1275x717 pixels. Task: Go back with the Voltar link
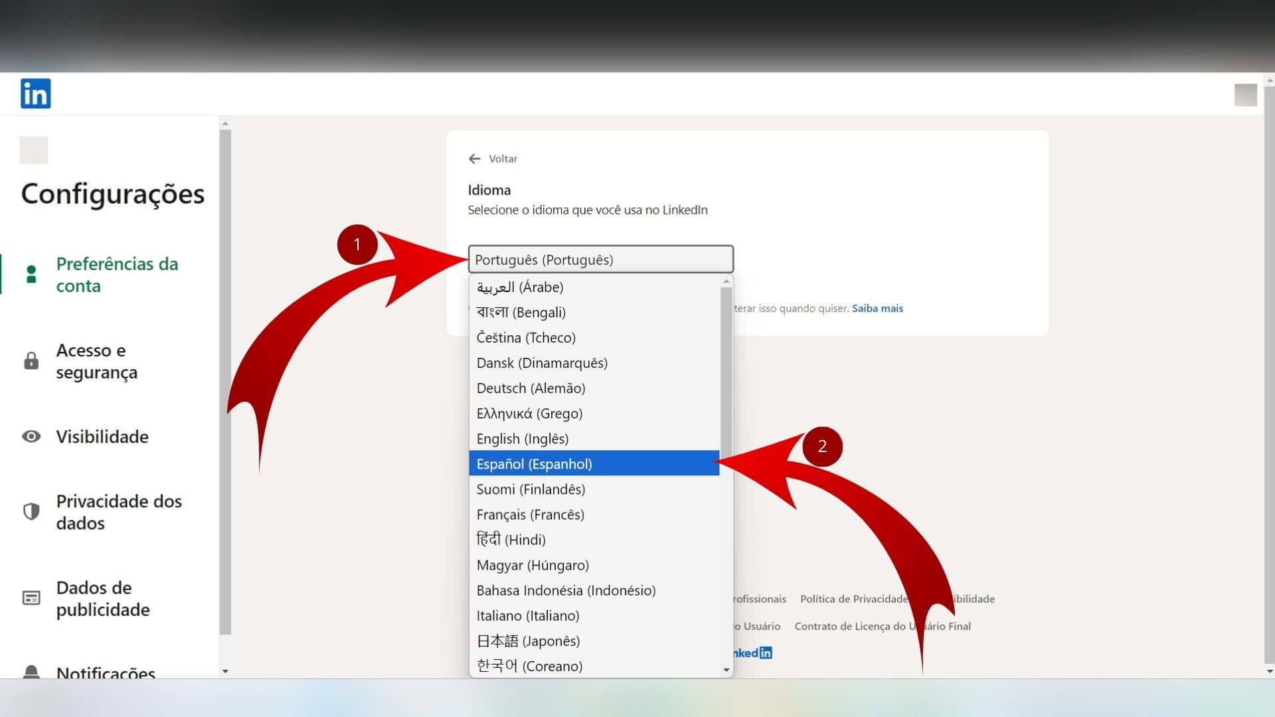tap(503, 159)
